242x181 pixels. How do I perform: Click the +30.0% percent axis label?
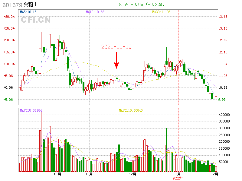[9, 17]
